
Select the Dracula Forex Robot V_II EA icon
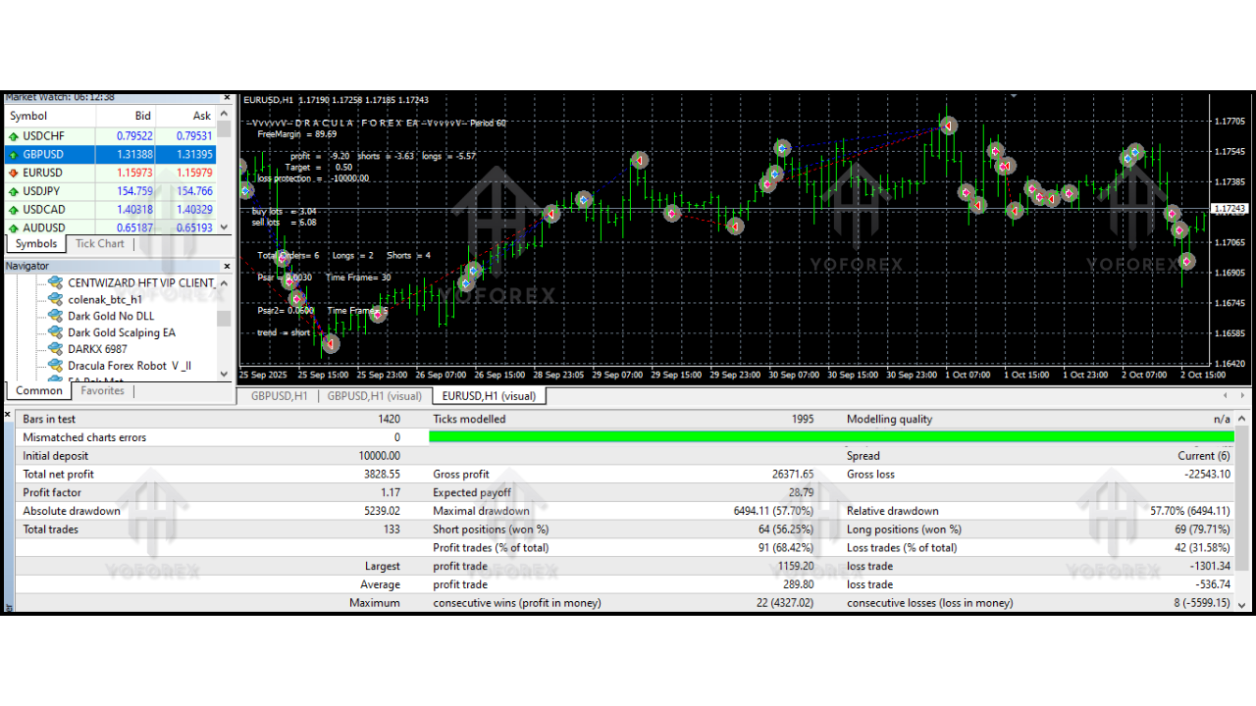click(54, 366)
